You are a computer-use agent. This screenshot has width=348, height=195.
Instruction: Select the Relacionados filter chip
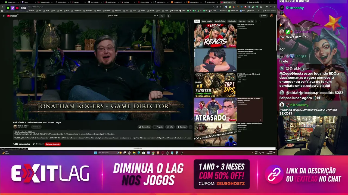(x=232, y=21)
